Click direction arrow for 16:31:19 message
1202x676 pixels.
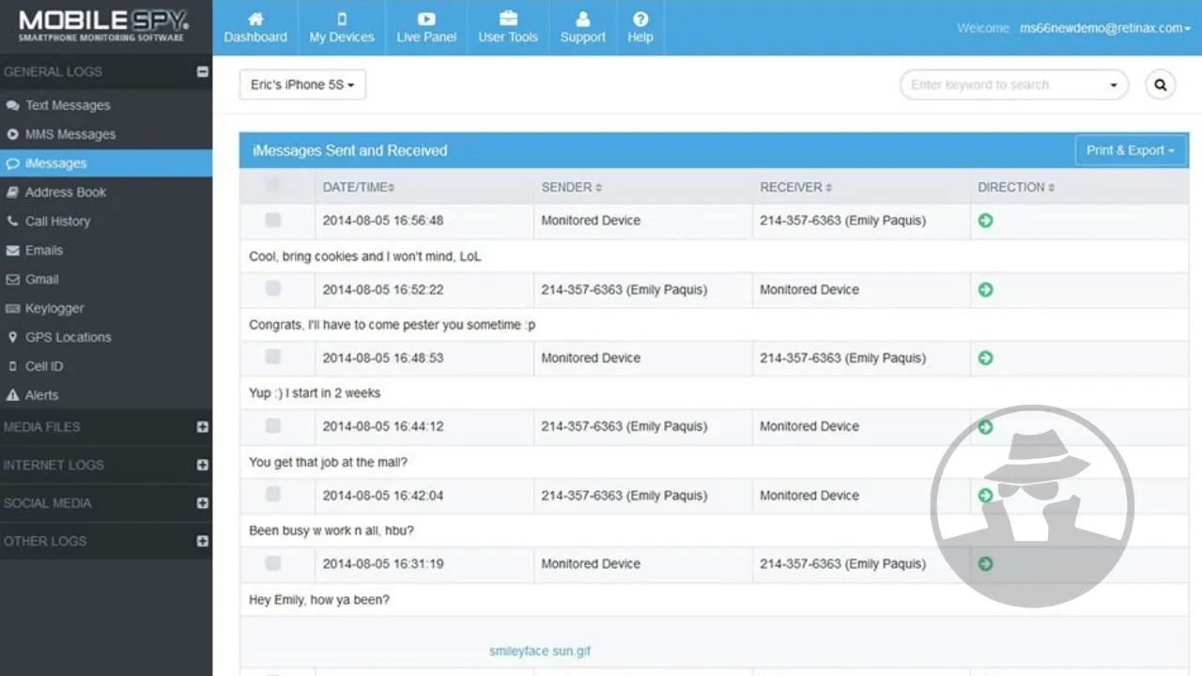tap(985, 563)
